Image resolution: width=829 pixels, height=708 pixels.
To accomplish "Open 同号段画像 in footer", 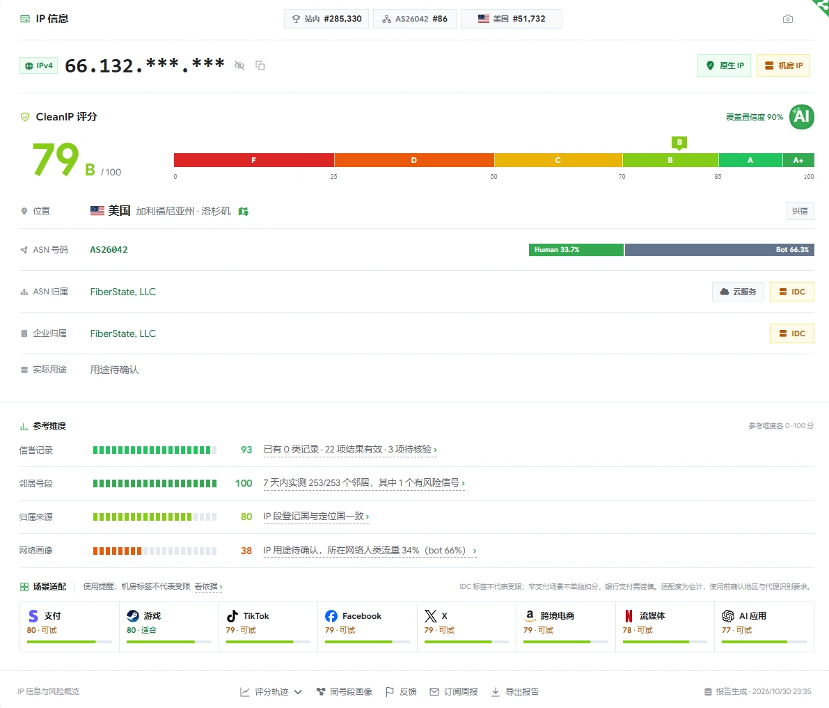I will tap(344, 691).
